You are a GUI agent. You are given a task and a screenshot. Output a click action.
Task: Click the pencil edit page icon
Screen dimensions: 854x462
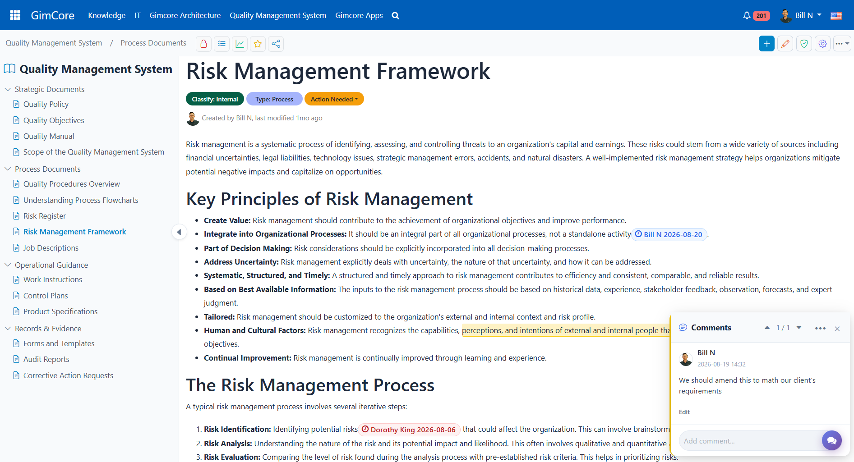785,44
